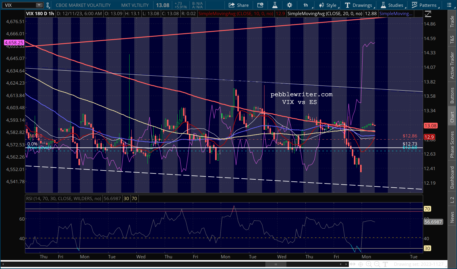Click the Patterns button
The height and width of the screenshot is (269, 457).
424,5
